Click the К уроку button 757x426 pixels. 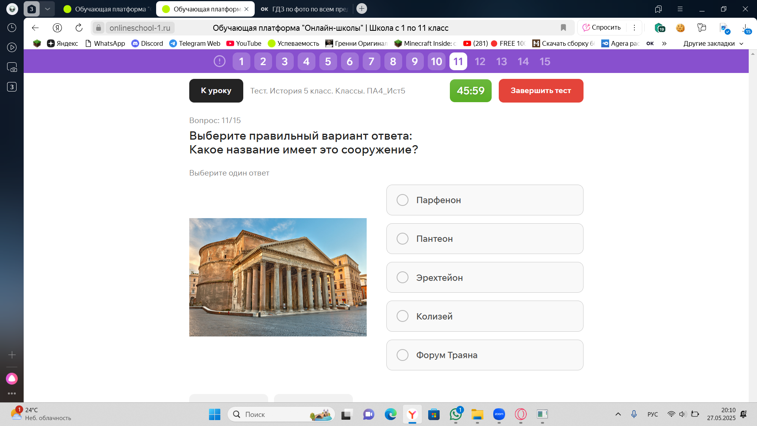coord(216,91)
